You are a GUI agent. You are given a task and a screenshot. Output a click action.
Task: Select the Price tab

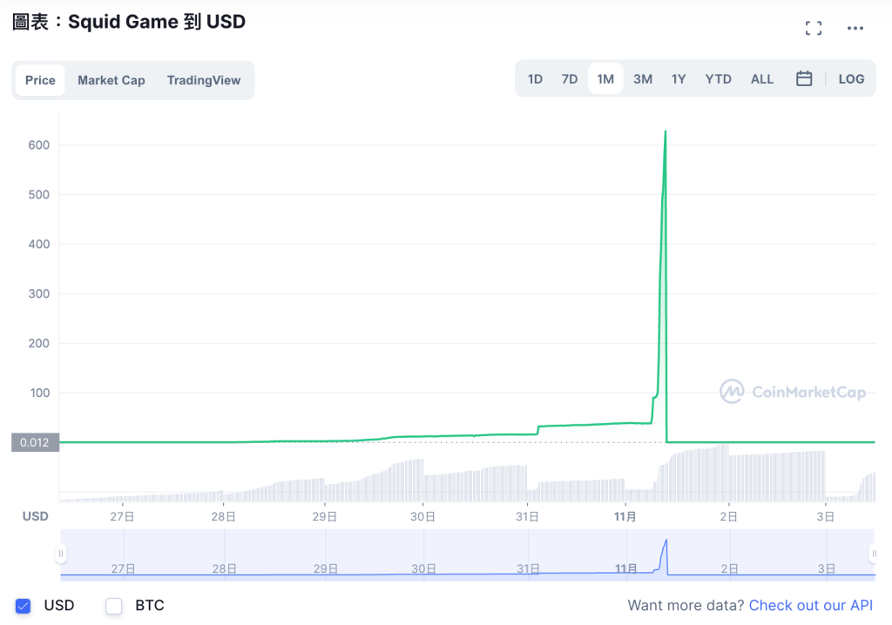tap(40, 80)
